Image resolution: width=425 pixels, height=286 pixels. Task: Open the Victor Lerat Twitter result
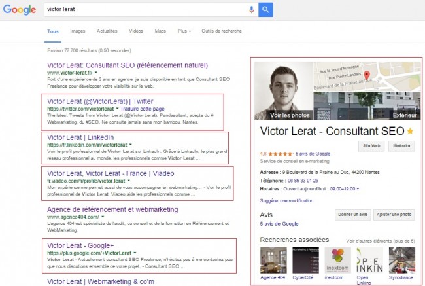point(100,101)
